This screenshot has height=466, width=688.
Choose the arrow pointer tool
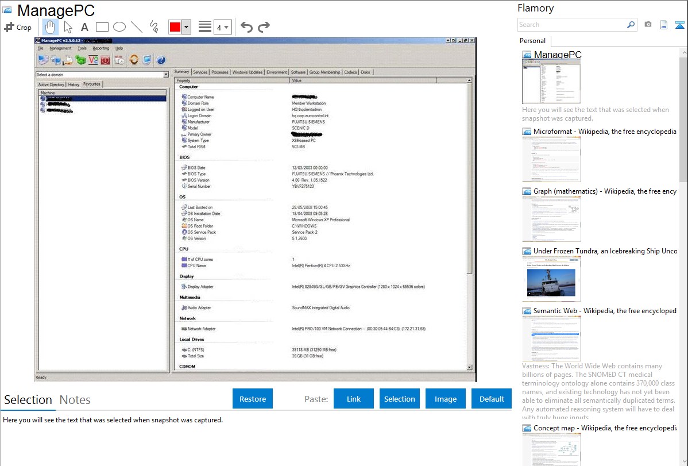[x=68, y=27]
